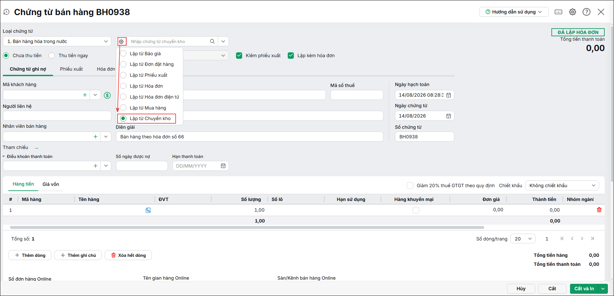614x296 pixels.
Task: Click the green dollar icon beside customer code
Action: coord(107,95)
